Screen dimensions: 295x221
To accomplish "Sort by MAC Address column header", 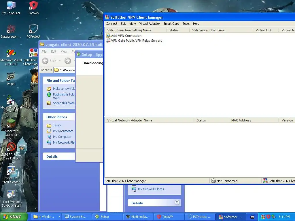I will tap(254, 120).
